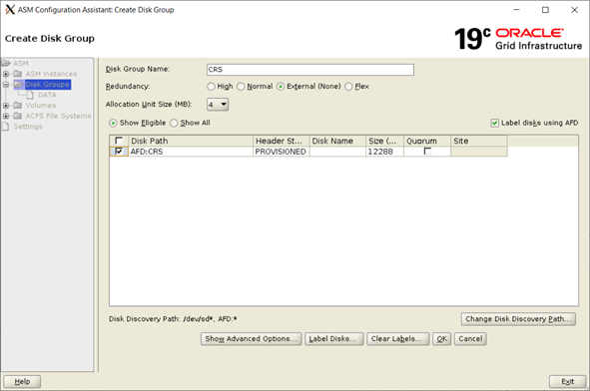590x391 pixels.
Task: Click the Size column header
Action: [x=385, y=141]
